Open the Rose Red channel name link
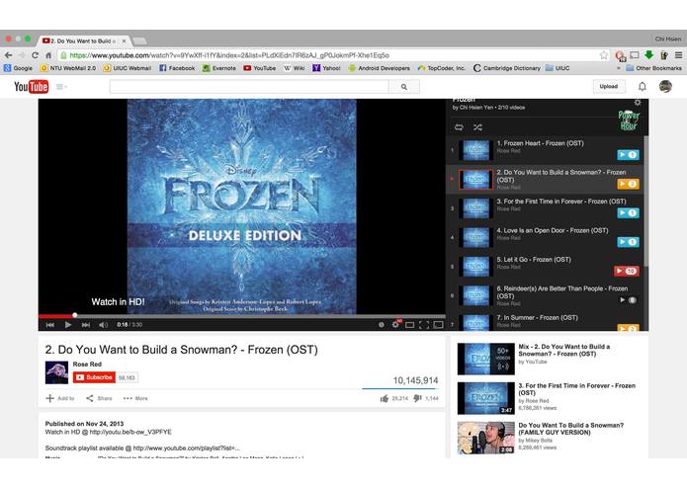Viewport: 687px width, 488px height. tap(87, 365)
